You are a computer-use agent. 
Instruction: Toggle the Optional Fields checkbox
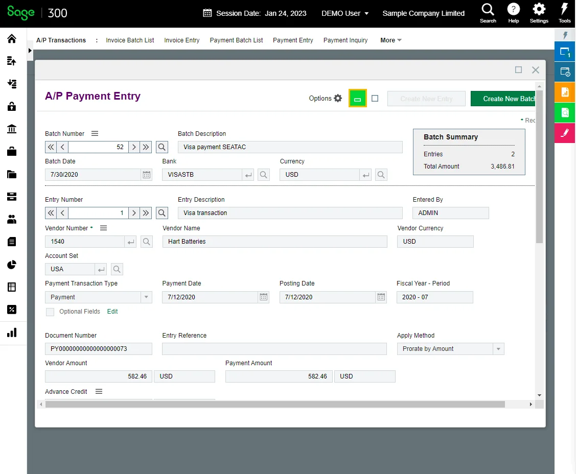(x=50, y=312)
